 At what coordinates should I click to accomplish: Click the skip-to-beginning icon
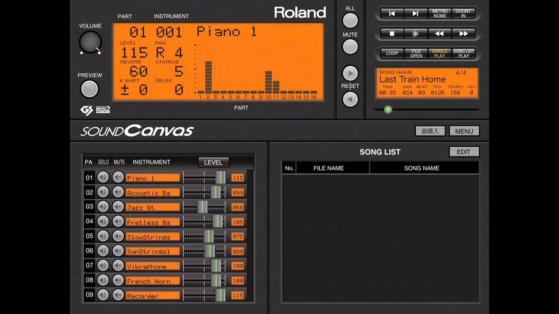[x=391, y=14]
